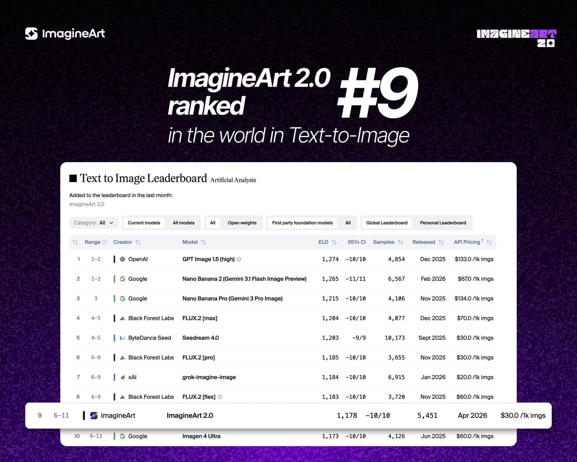Click the ImagineArt 2.0 badge logo
Image resolution: width=577 pixels, height=462 pixels.
[517, 38]
